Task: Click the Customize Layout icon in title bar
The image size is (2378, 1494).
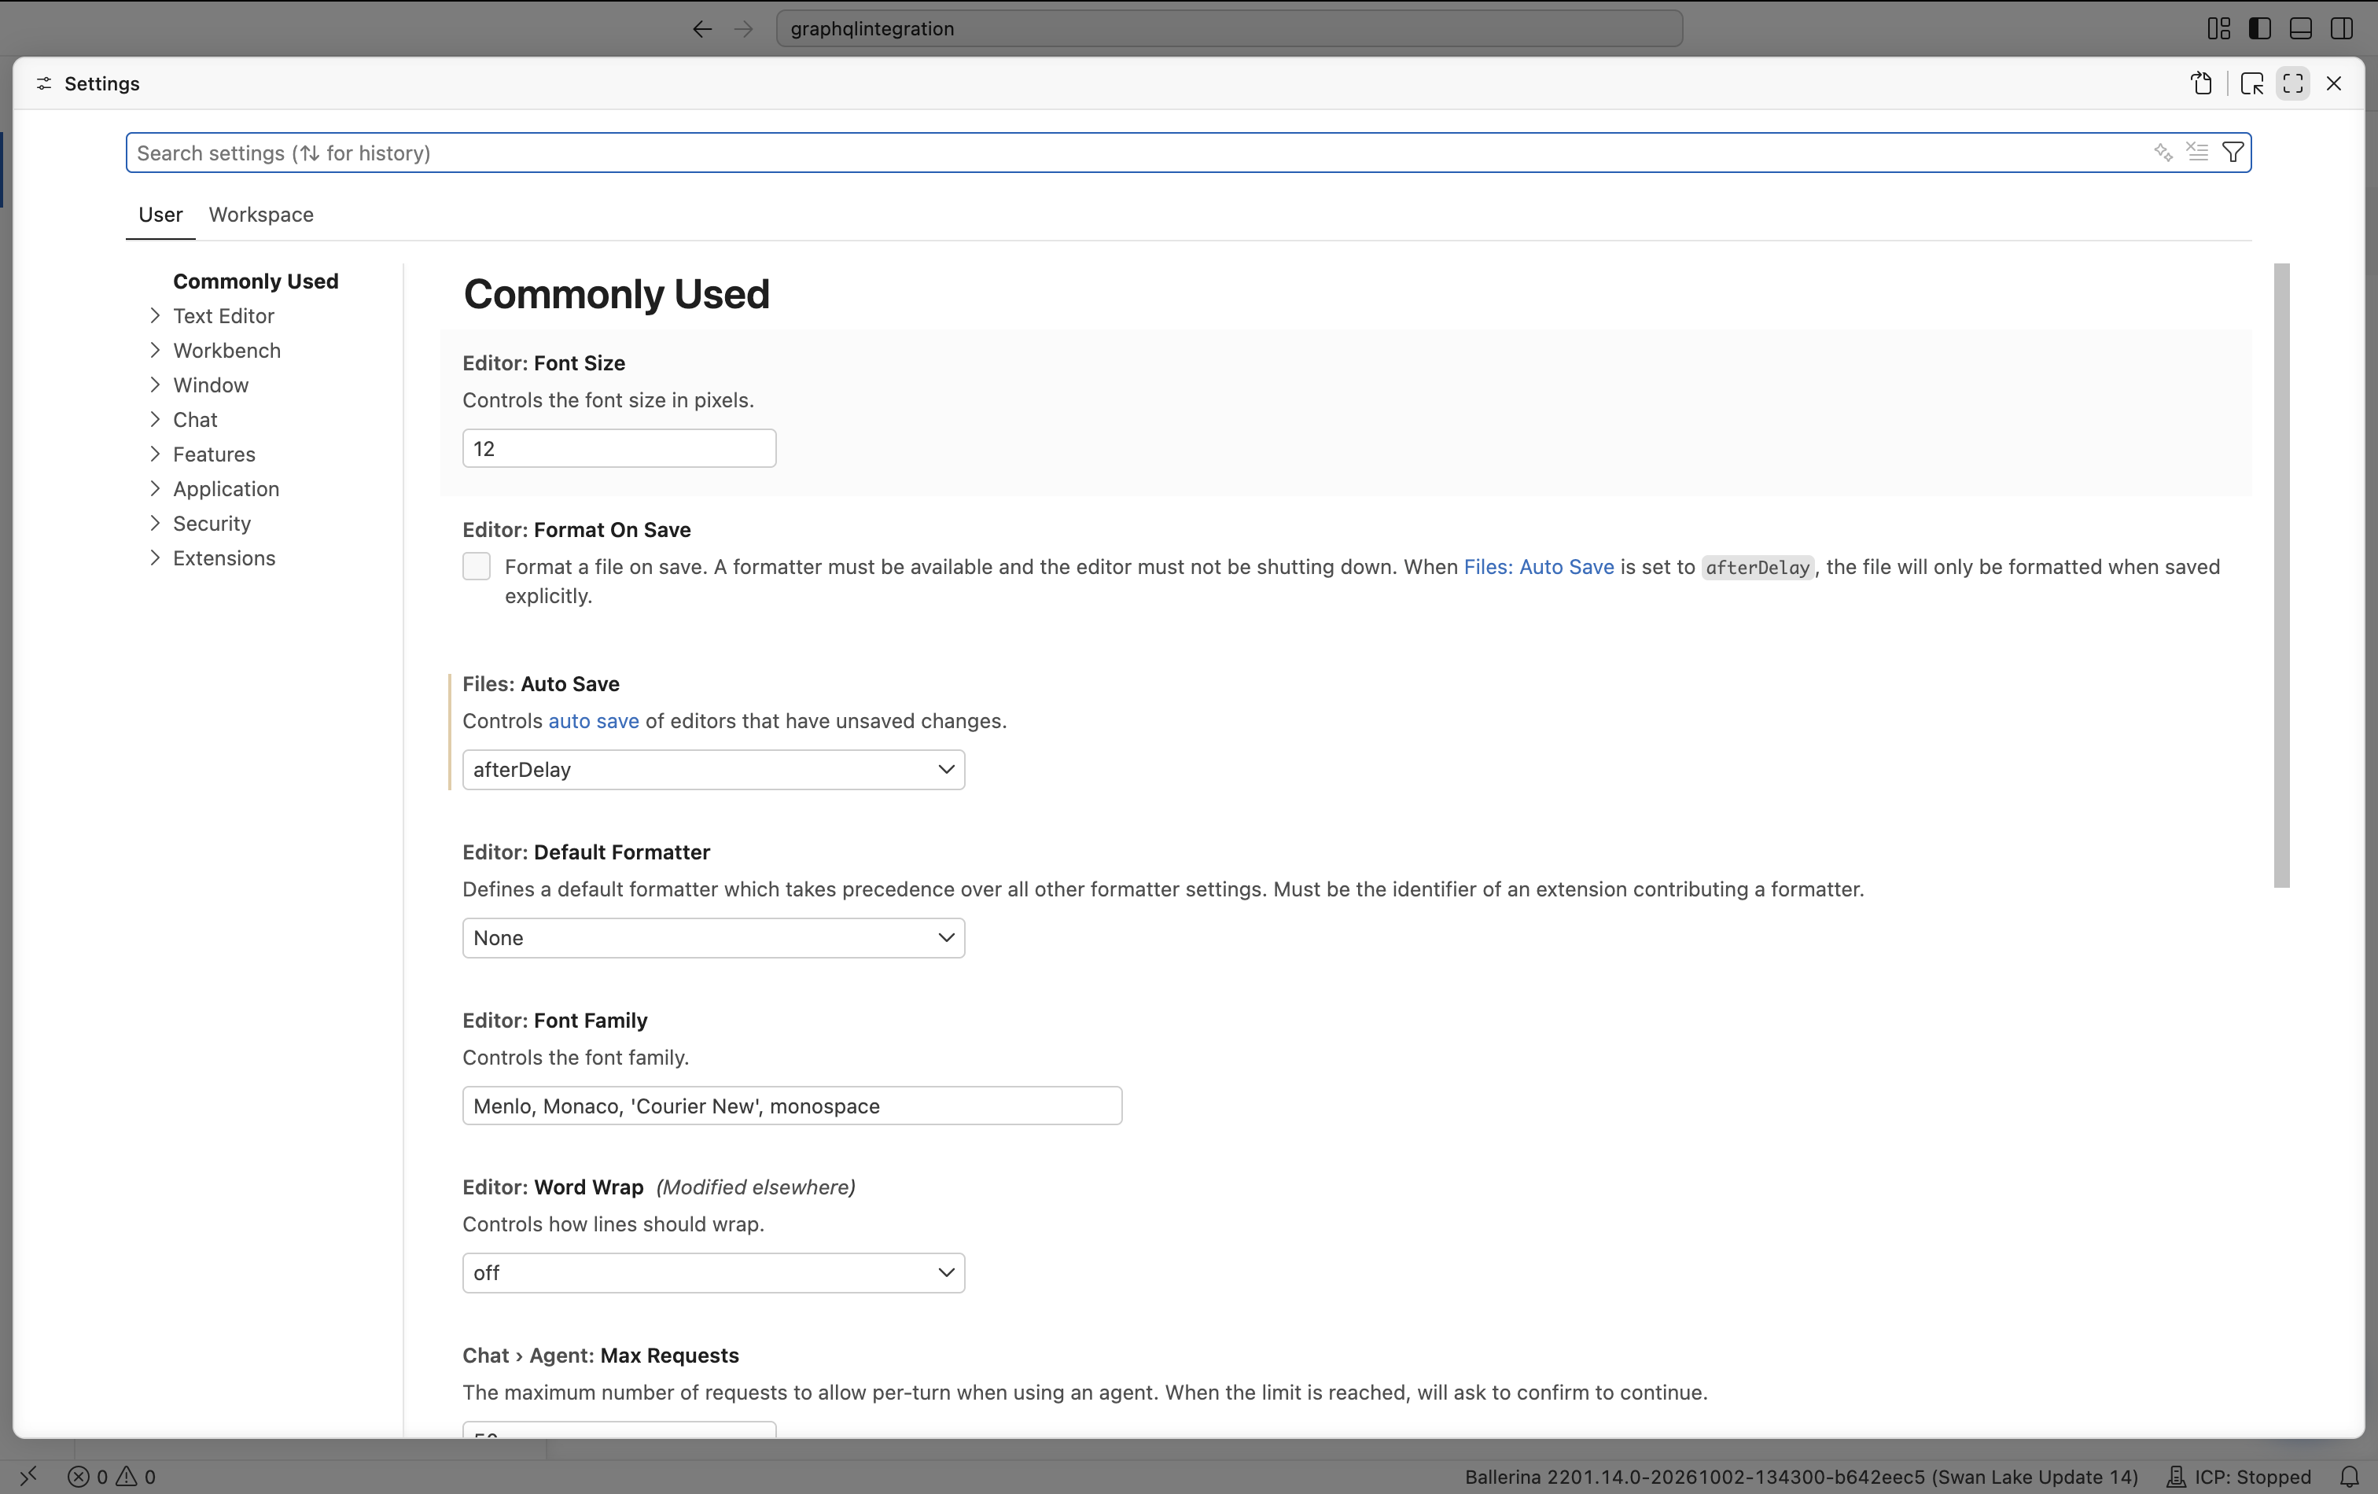Action: [x=2218, y=28]
